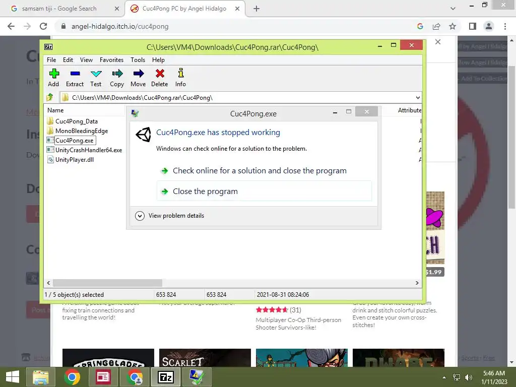Select the UnityPlayer.dll file
The width and height of the screenshot is (516, 387).
click(x=75, y=160)
